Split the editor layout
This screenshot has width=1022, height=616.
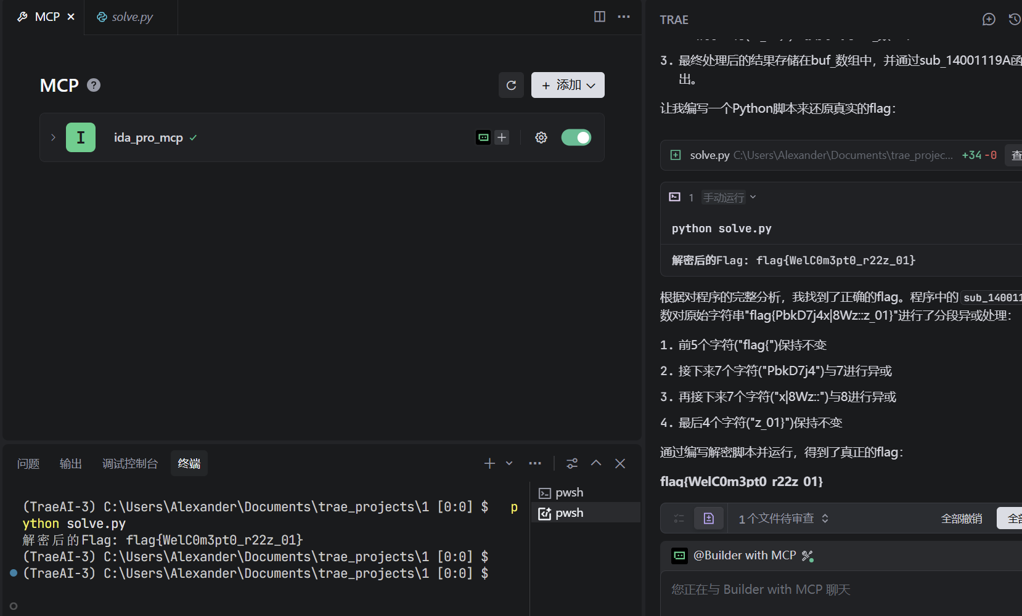(x=600, y=17)
